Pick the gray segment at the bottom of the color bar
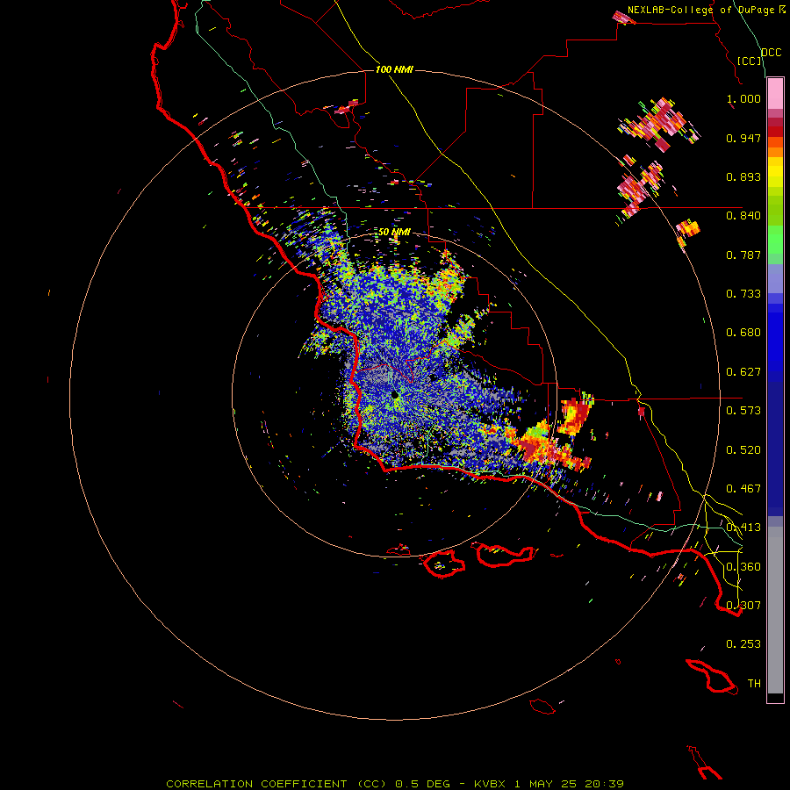The height and width of the screenshot is (790, 790). click(775, 610)
